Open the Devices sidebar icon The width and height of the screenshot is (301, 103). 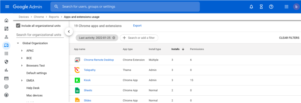point(7,45)
